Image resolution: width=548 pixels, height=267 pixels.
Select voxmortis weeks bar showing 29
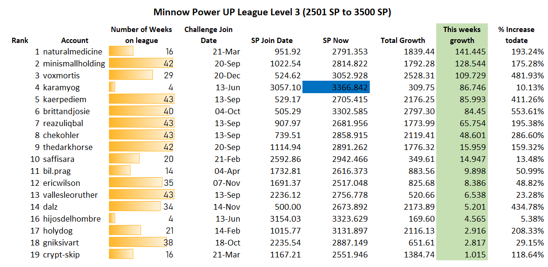[131, 75]
